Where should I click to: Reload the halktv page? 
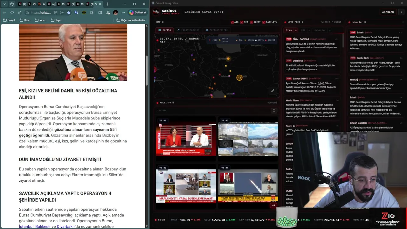click(12, 12)
